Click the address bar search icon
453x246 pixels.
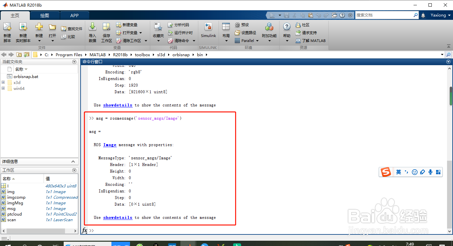(x=449, y=55)
